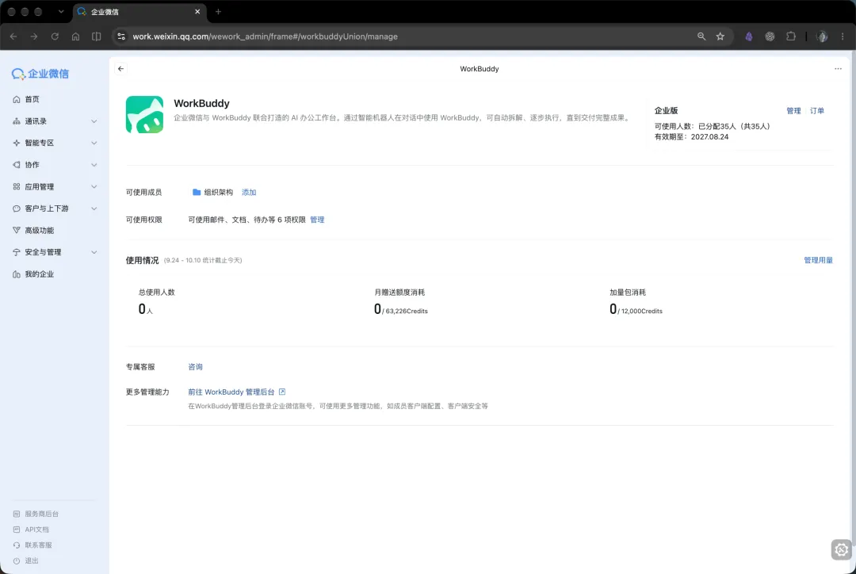This screenshot has width=856, height=574.
Task: Click the 智能专区 sparkle icon
Action: (17, 143)
